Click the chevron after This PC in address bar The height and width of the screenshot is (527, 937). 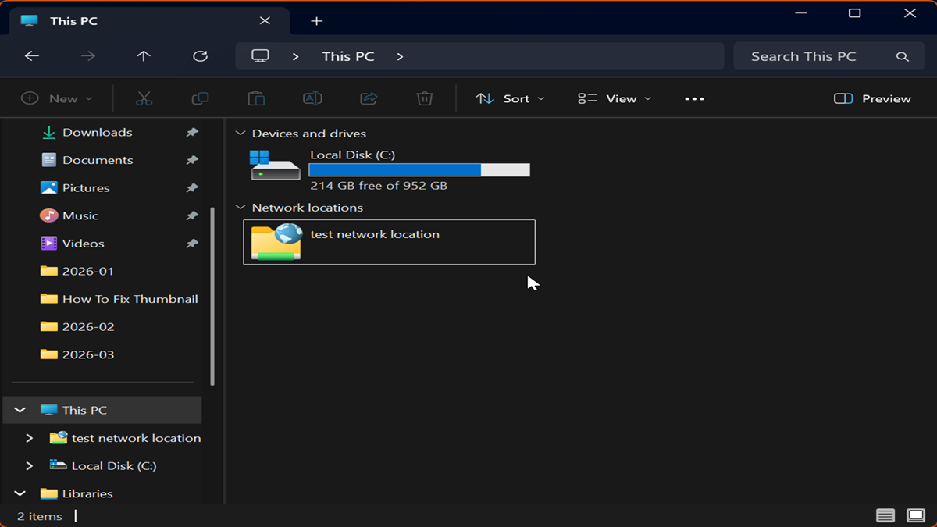400,56
